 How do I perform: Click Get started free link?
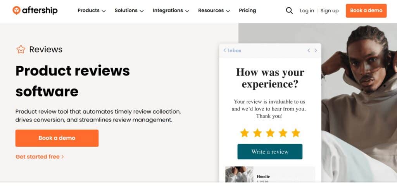[40, 157]
